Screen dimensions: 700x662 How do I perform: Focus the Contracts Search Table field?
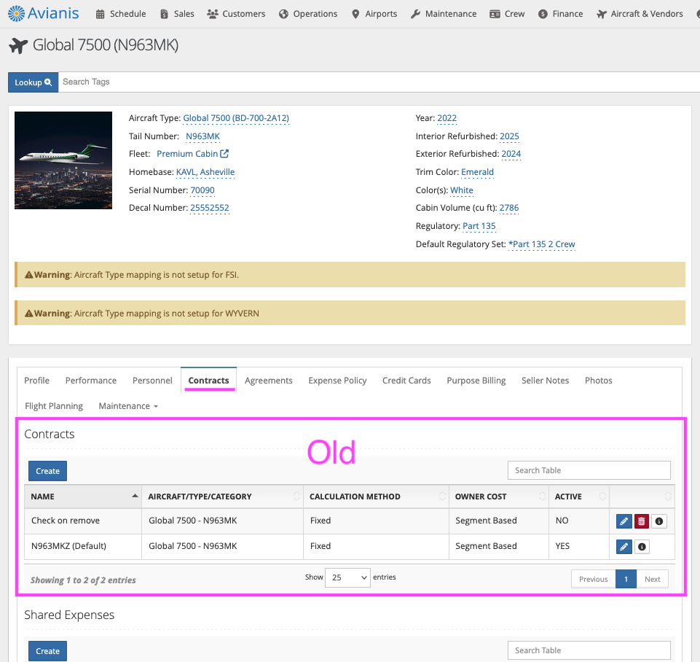tap(589, 470)
